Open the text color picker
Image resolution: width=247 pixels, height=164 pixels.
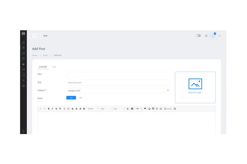pyautogui.click(x=128, y=109)
